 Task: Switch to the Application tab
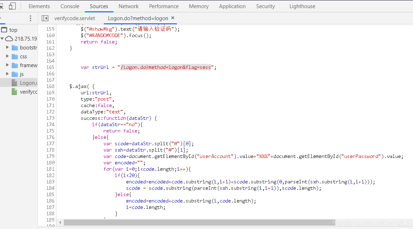point(232,6)
